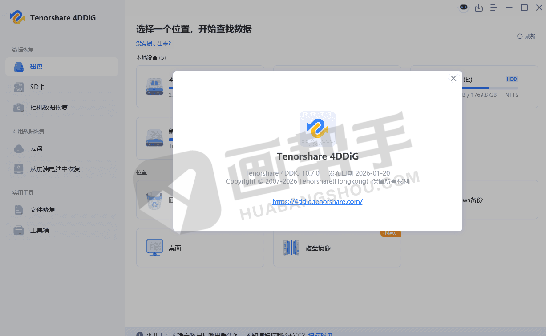
Task: Click the toolbox icon
Action: click(19, 230)
